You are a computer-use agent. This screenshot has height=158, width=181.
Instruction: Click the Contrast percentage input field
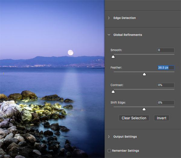[166, 85]
